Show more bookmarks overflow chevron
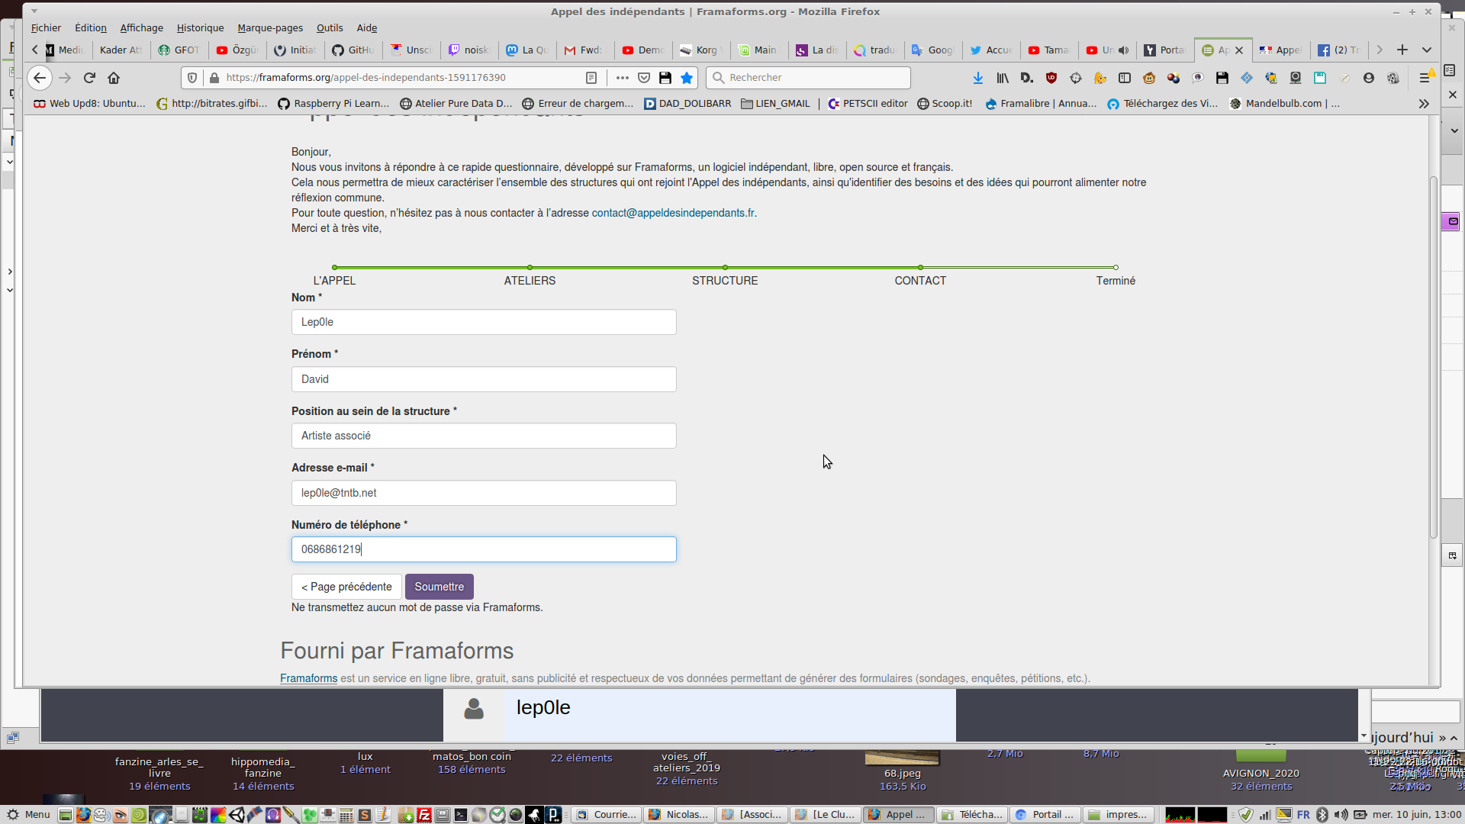The width and height of the screenshot is (1465, 824). [1424, 104]
